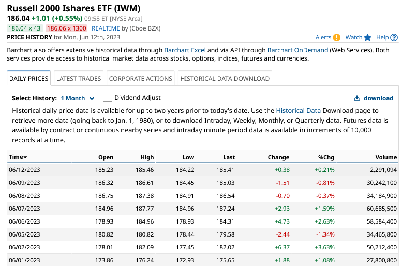Sort by the %Chg column header
This screenshot has width=402, height=266.
326,157
